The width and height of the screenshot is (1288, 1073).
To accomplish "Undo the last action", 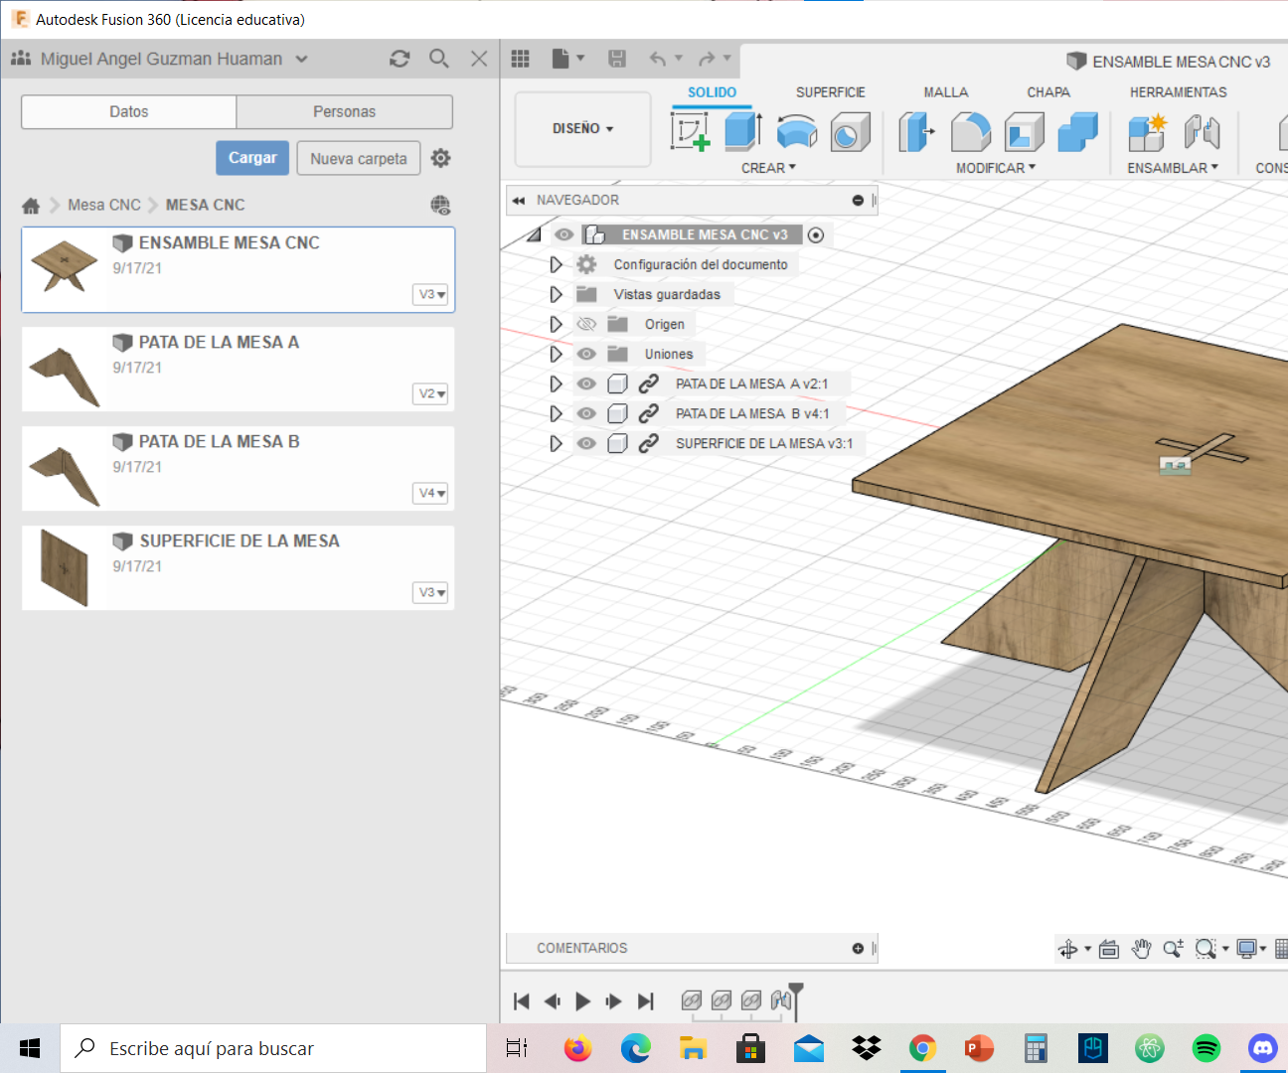I will 658,59.
